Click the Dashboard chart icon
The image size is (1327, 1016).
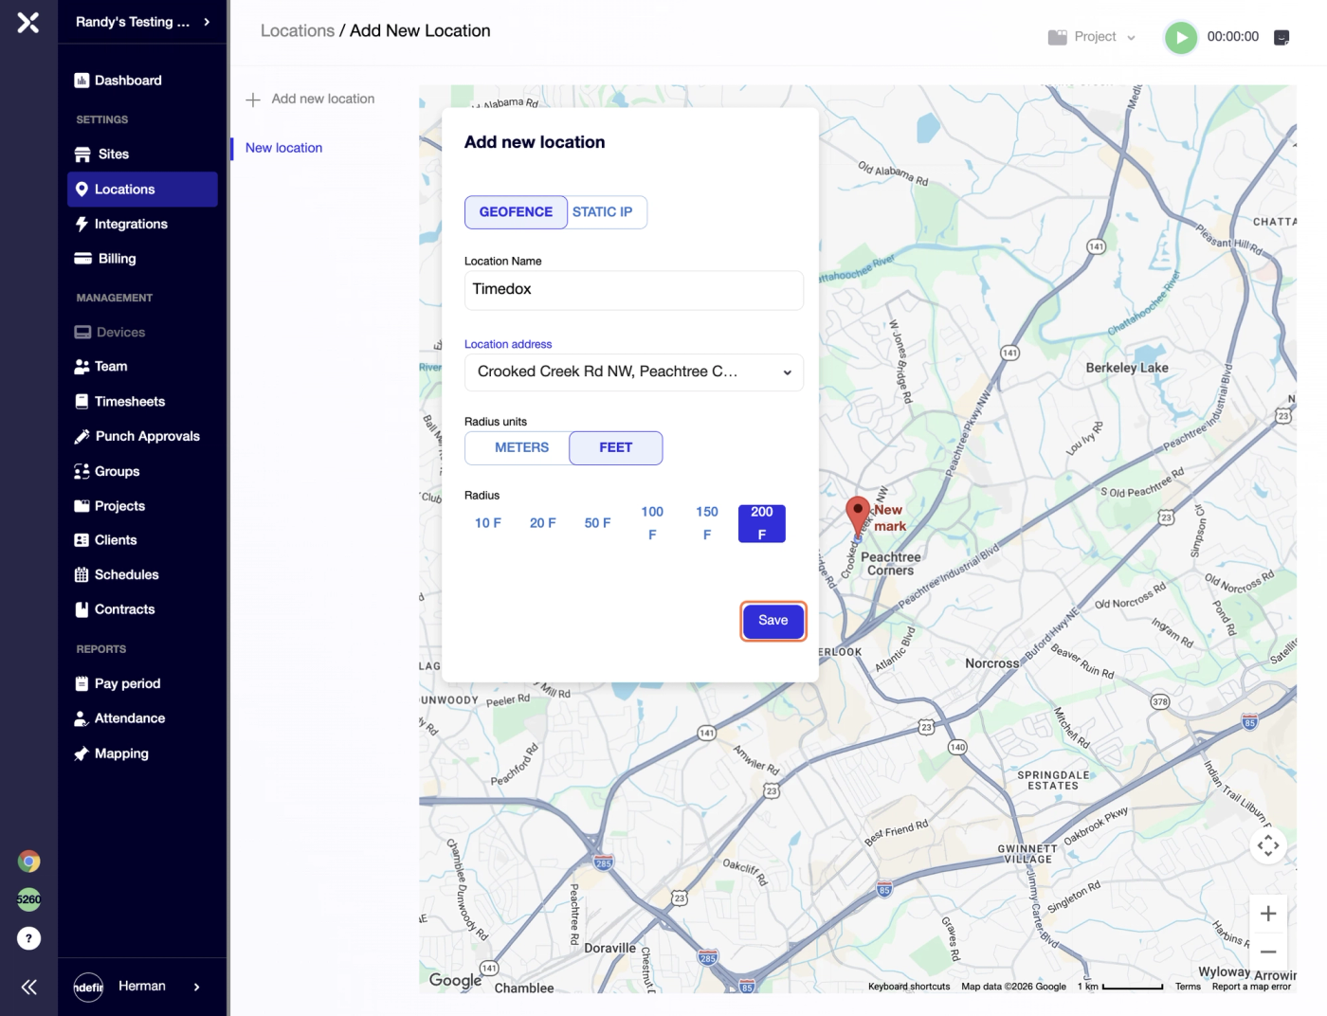point(82,81)
